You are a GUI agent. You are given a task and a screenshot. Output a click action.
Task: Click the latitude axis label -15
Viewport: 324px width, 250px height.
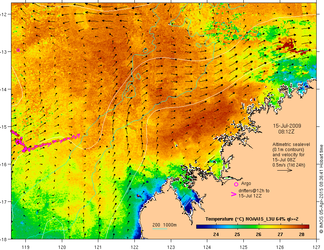(x=4, y=126)
